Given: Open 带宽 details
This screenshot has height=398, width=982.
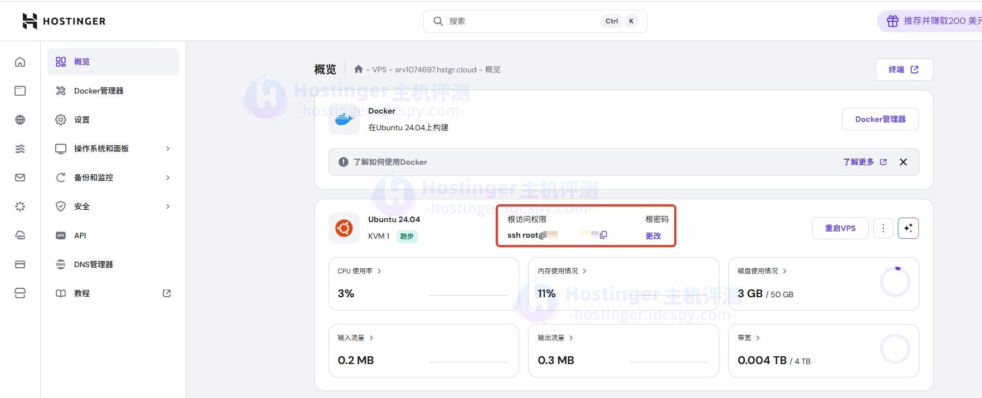Looking at the screenshot, I should tap(749, 338).
